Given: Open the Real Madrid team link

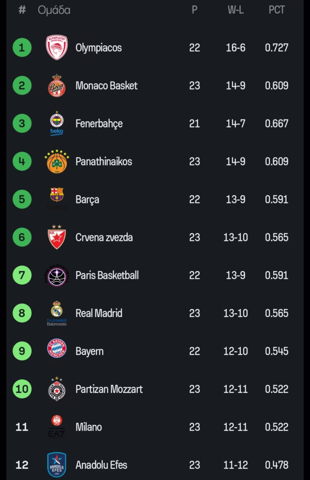Looking at the screenshot, I should [x=99, y=313].
